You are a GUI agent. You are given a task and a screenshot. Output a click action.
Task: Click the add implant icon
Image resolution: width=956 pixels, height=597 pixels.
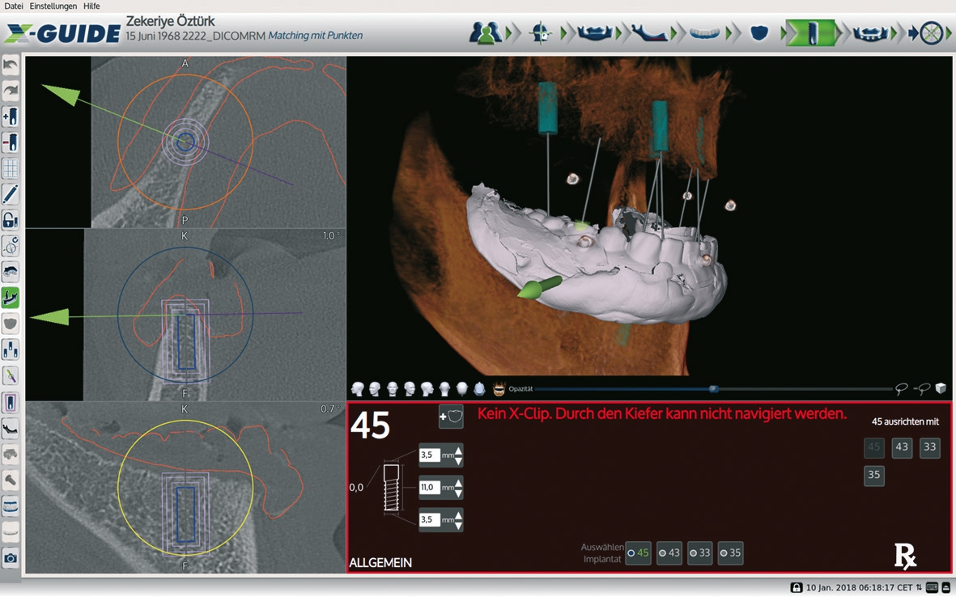point(11,117)
